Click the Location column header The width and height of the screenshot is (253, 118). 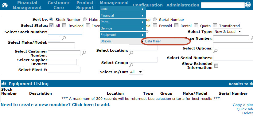(115, 93)
